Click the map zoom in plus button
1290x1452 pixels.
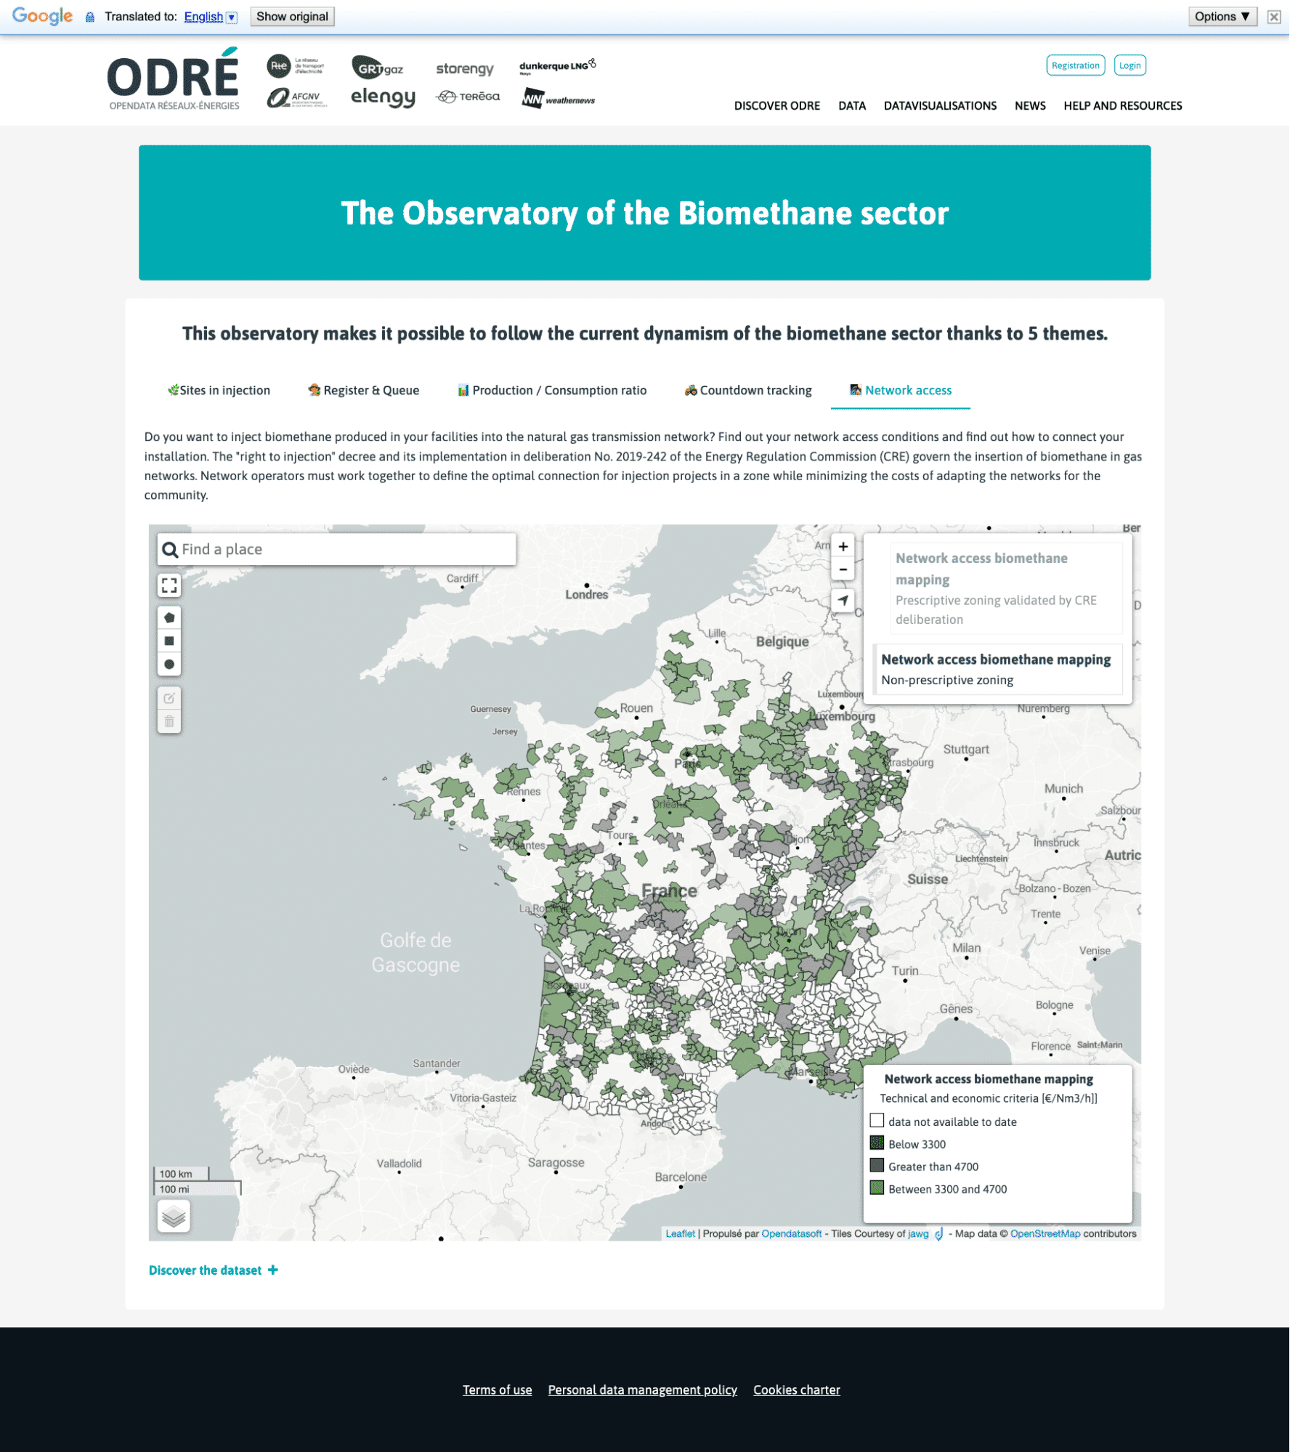(843, 546)
